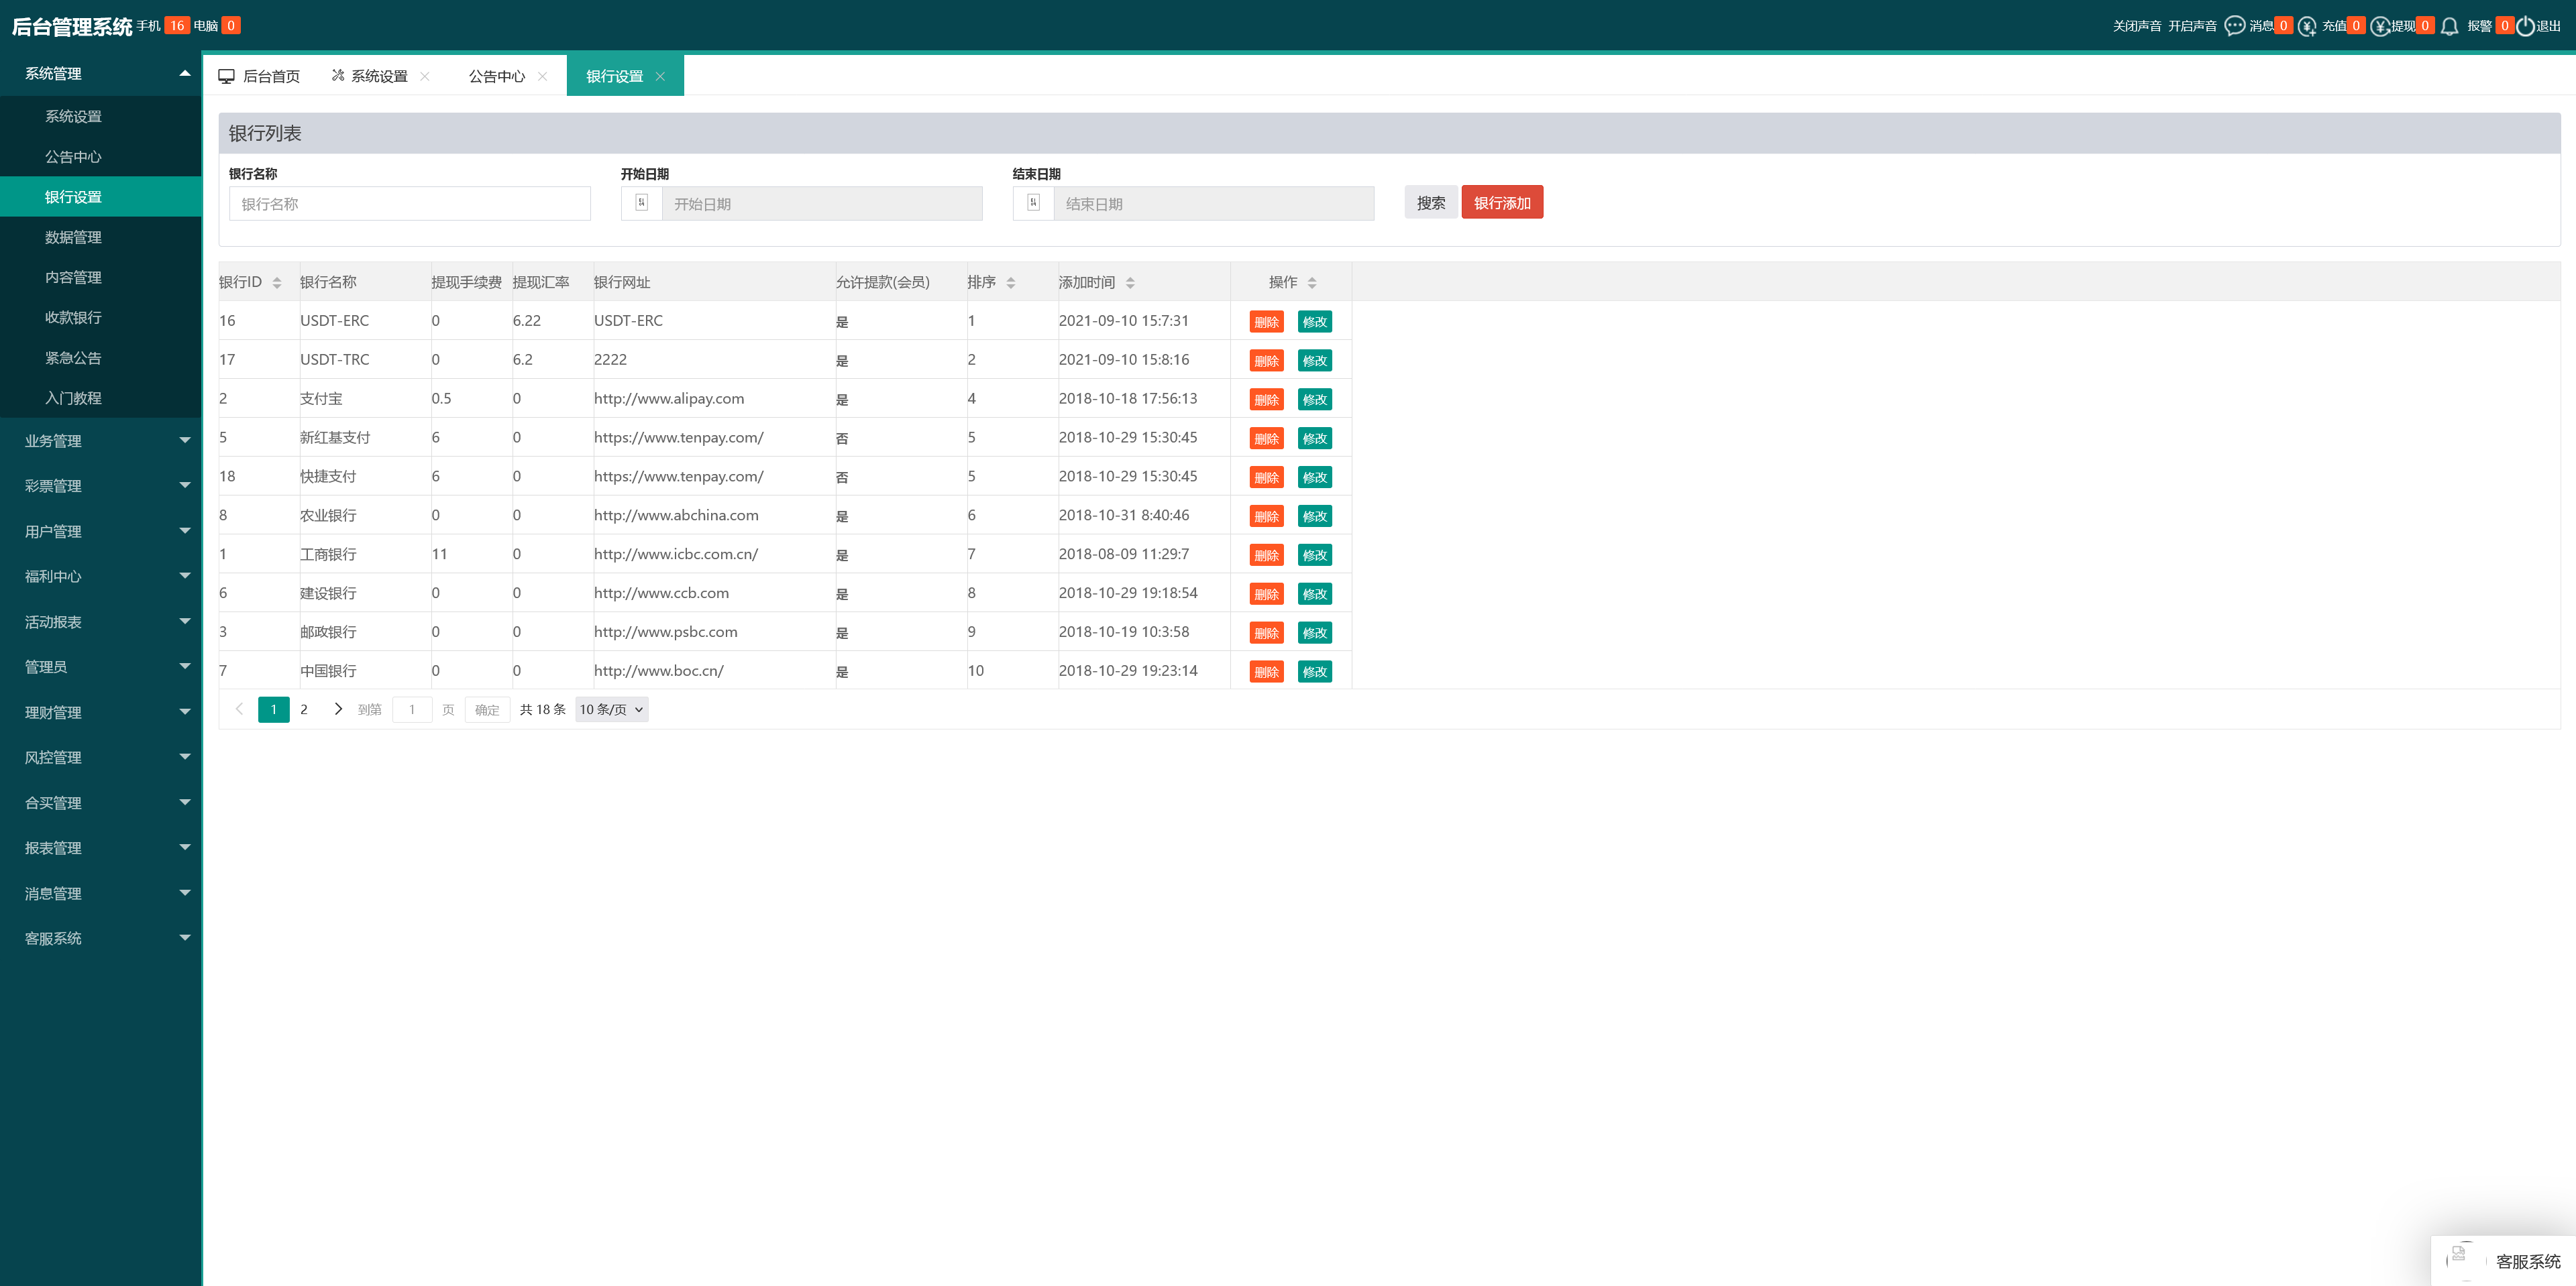
Task: Click the message chat bubble icon
Action: click(x=2234, y=26)
